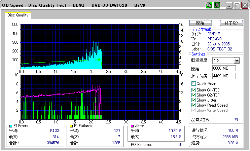Click the Label value CDS_TEST_B2
The height and width of the screenshot is (151, 250).
point(219,49)
